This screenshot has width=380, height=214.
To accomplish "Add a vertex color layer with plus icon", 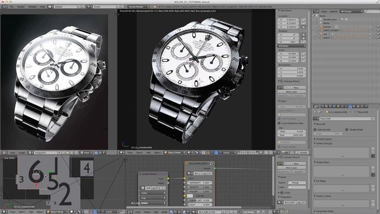I will click(373, 202).
